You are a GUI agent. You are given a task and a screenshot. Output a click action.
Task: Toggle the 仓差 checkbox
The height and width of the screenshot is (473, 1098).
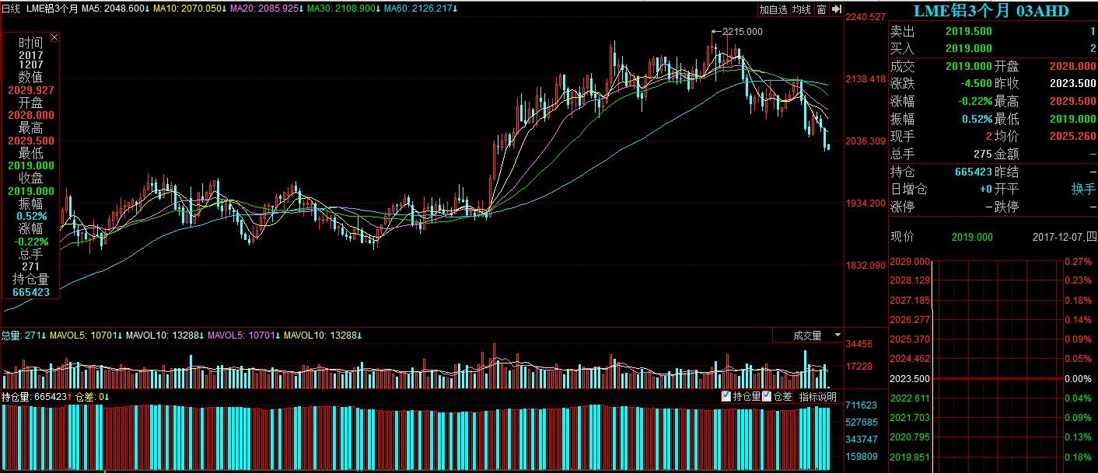(767, 396)
